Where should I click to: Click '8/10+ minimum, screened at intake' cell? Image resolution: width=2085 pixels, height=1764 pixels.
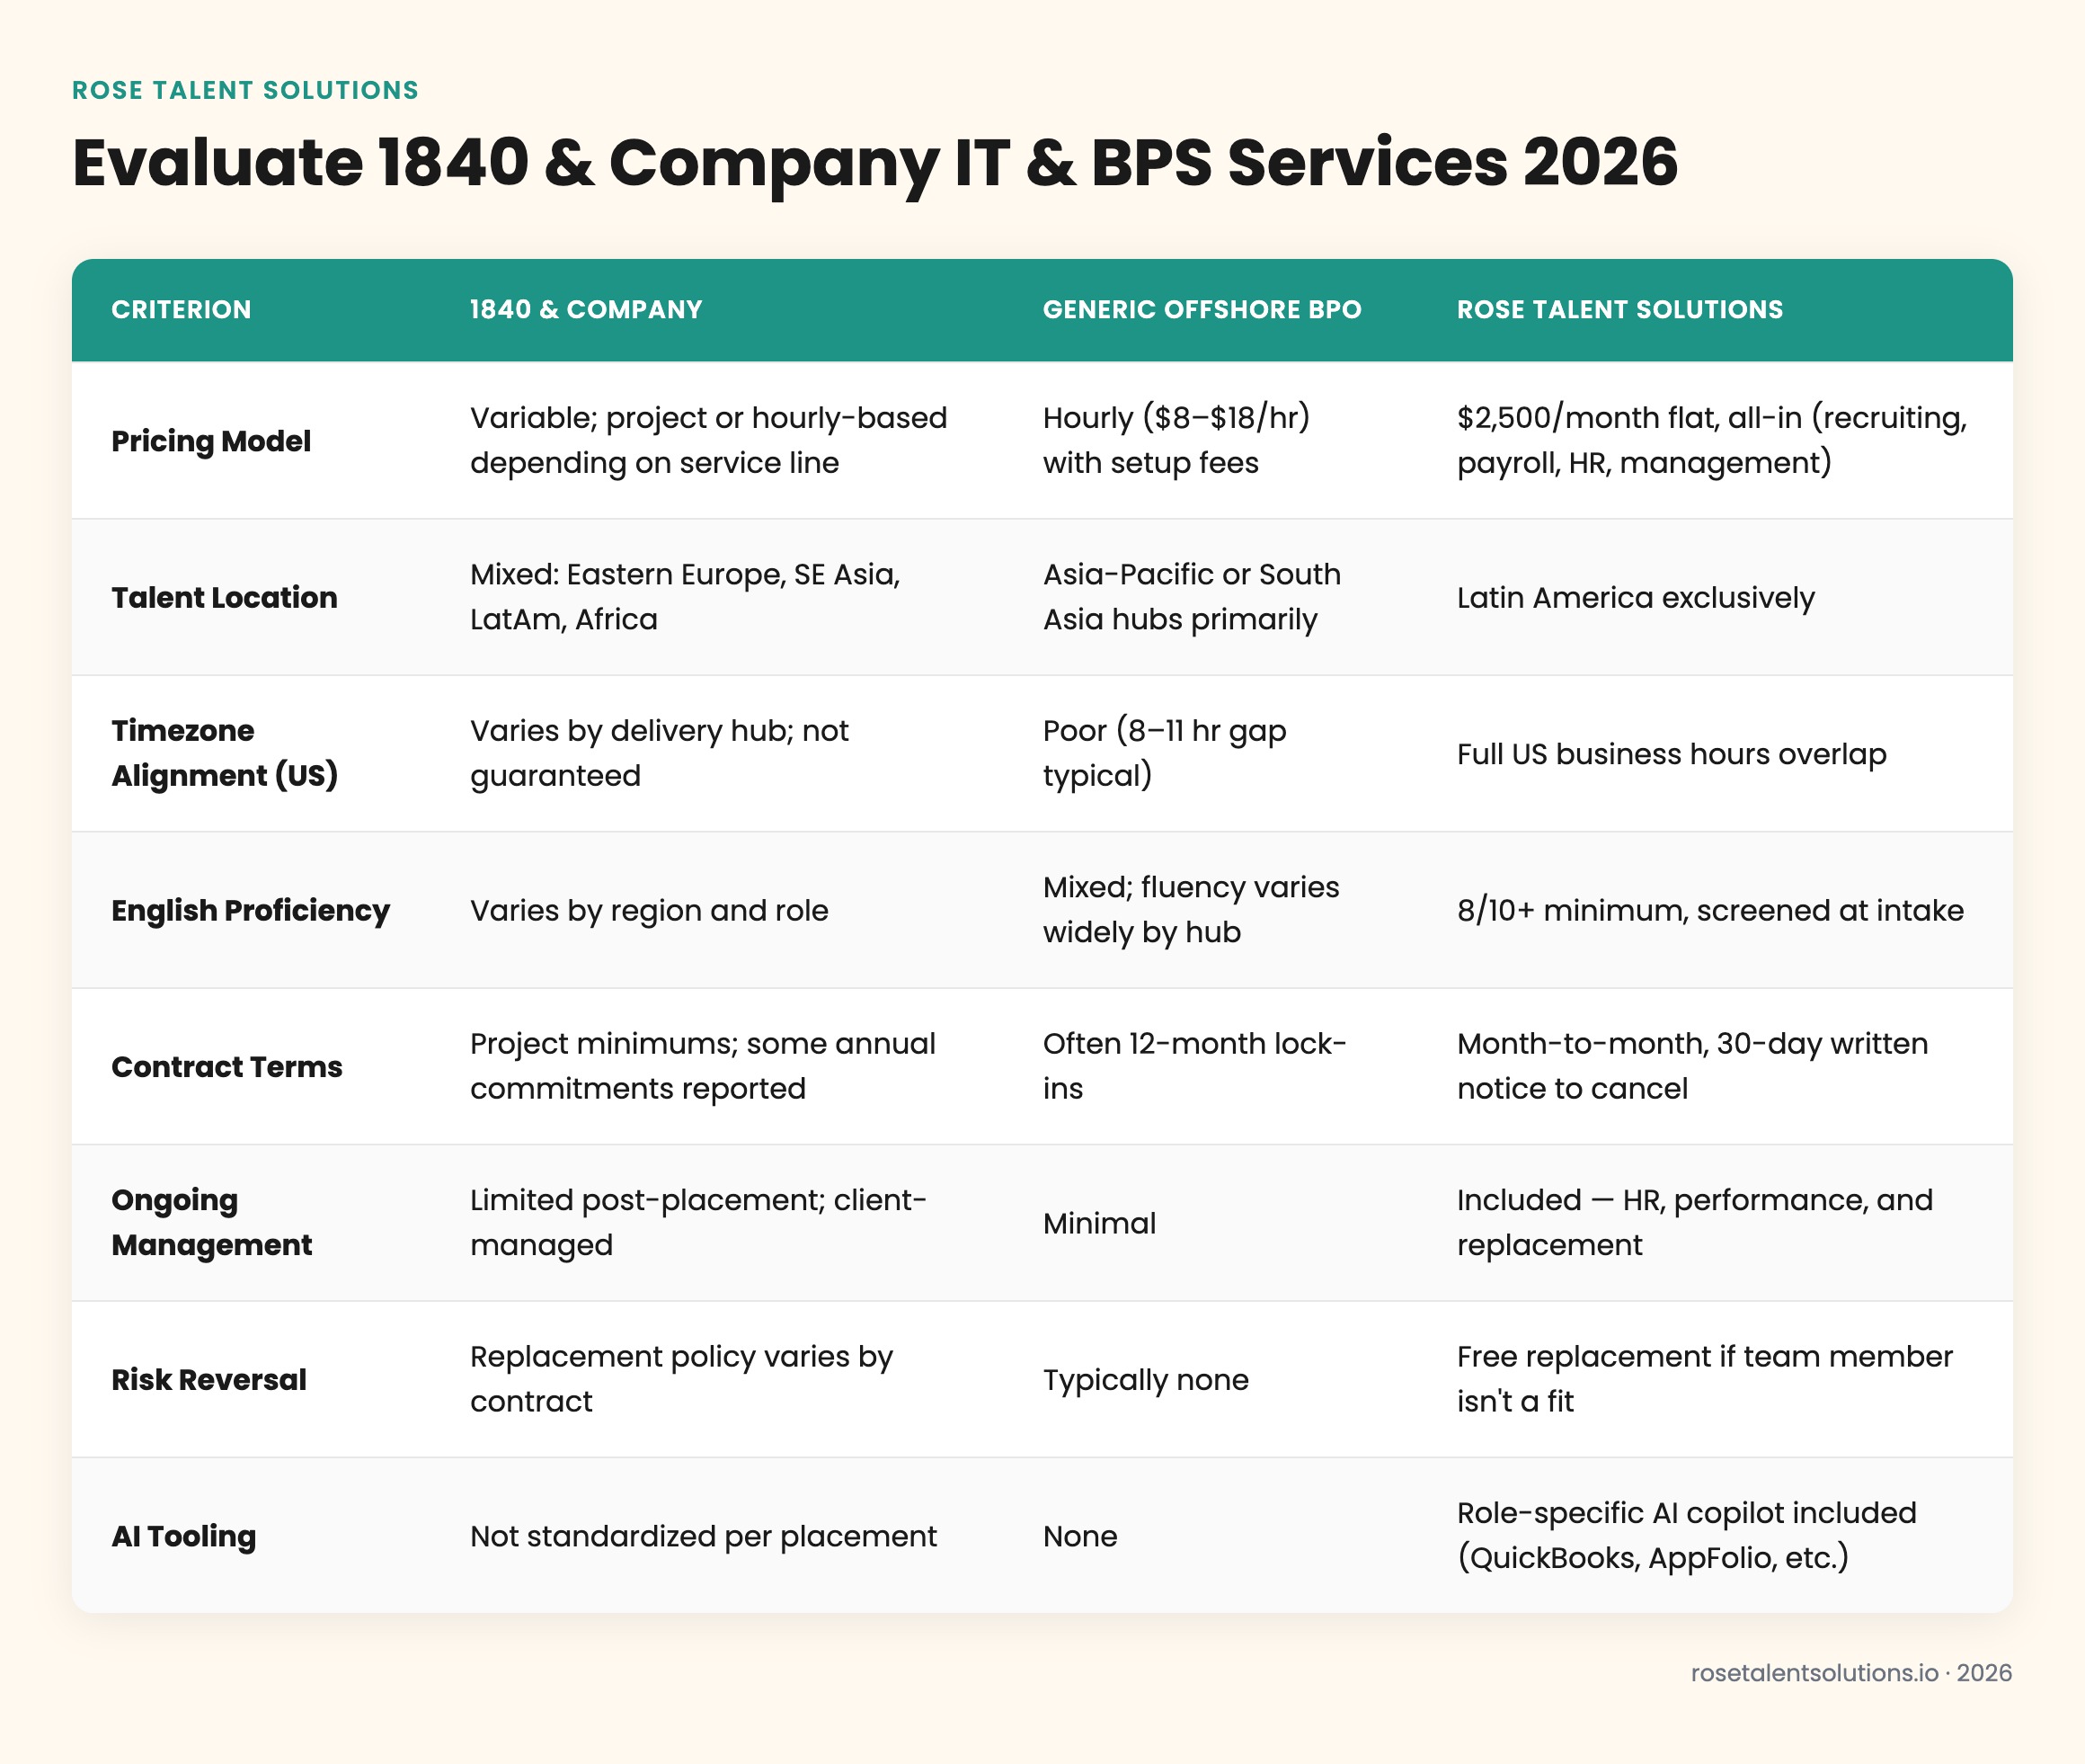(x=1710, y=910)
